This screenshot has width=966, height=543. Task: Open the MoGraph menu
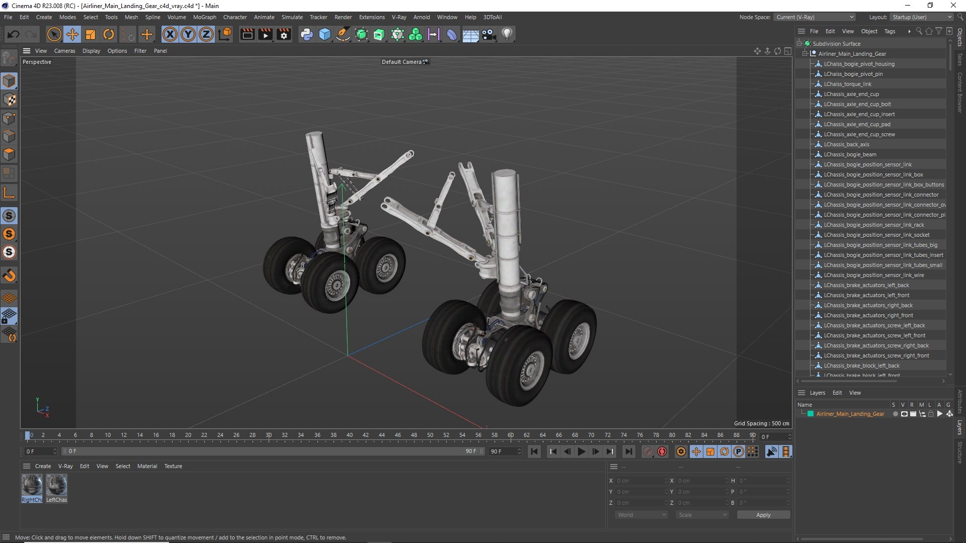204,17
